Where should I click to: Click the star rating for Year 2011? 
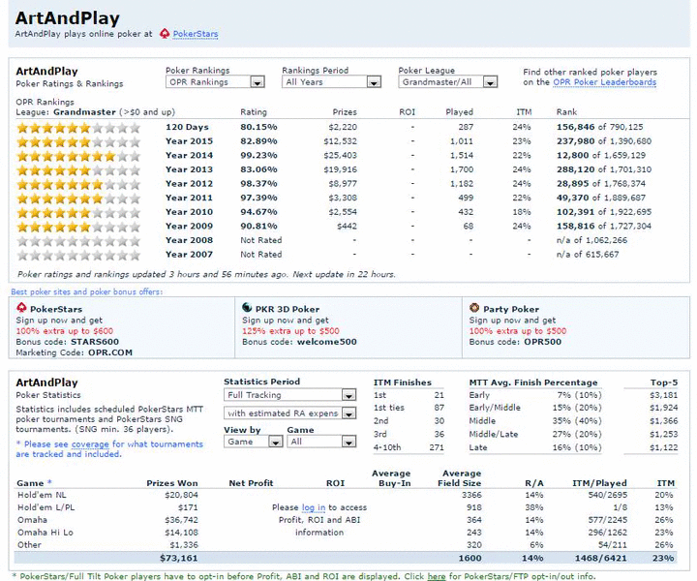pos(78,199)
